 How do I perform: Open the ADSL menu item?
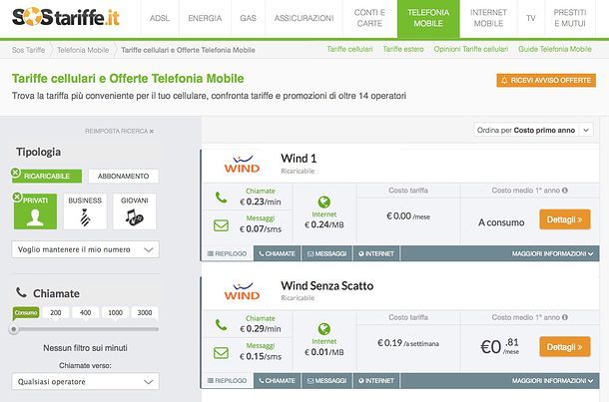pyautogui.click(x=160, y=18)
